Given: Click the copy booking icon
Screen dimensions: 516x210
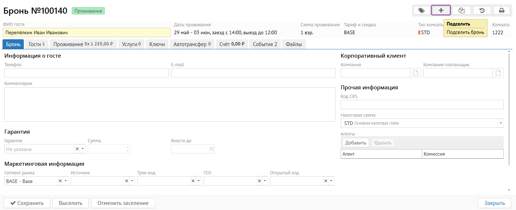Looking at the screenshot, I should click(x=461, y=10).
